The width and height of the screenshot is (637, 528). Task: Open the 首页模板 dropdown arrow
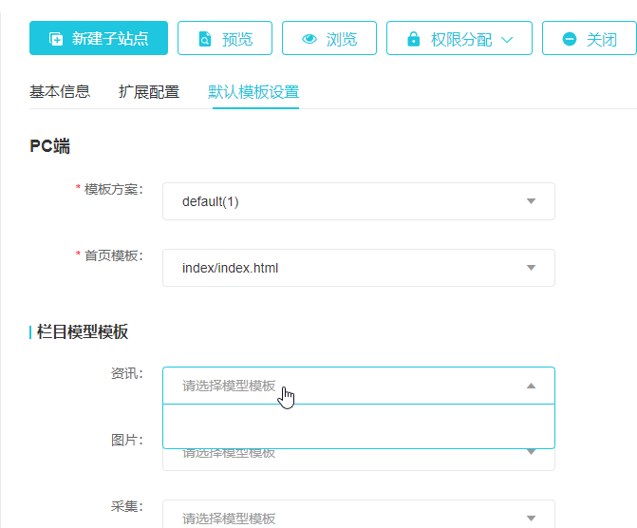pyautogui.click(x=531, y=268)
